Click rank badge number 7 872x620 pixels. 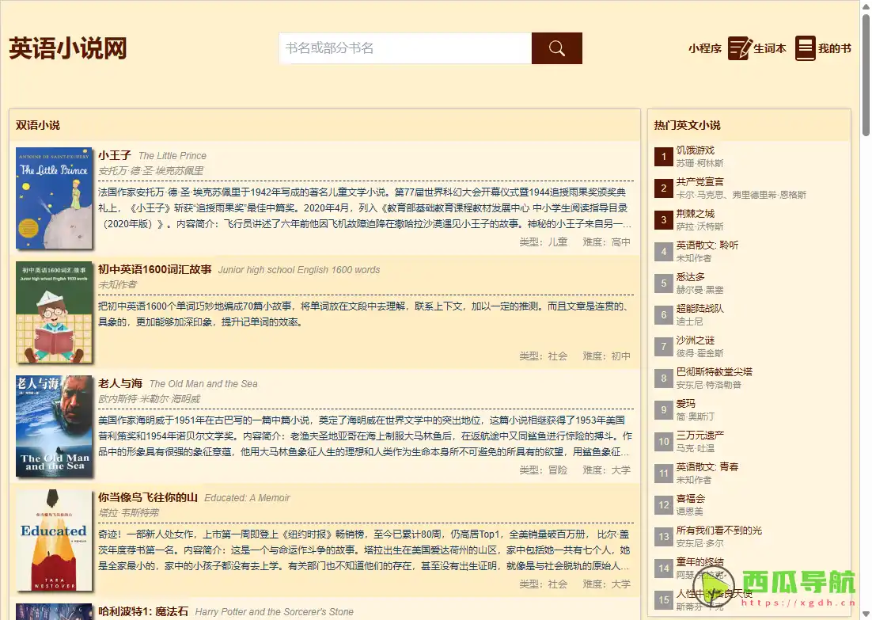pyautogui.click(x=663, y=348)
